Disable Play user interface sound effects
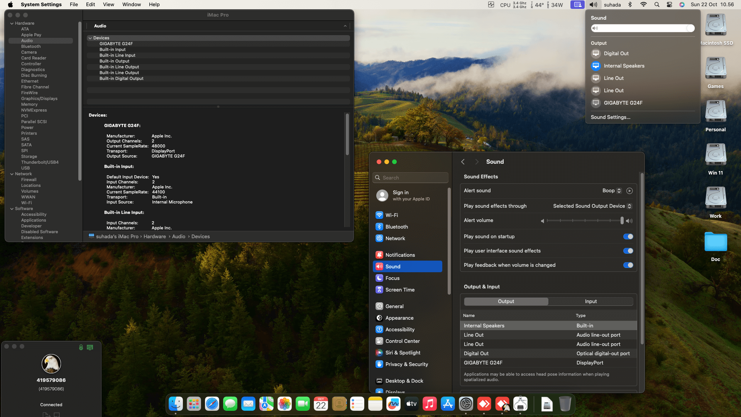The image size is (741, 417). [x=628, y=251]
